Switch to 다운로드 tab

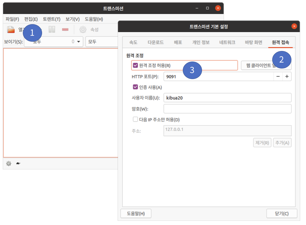coord(156,42)
